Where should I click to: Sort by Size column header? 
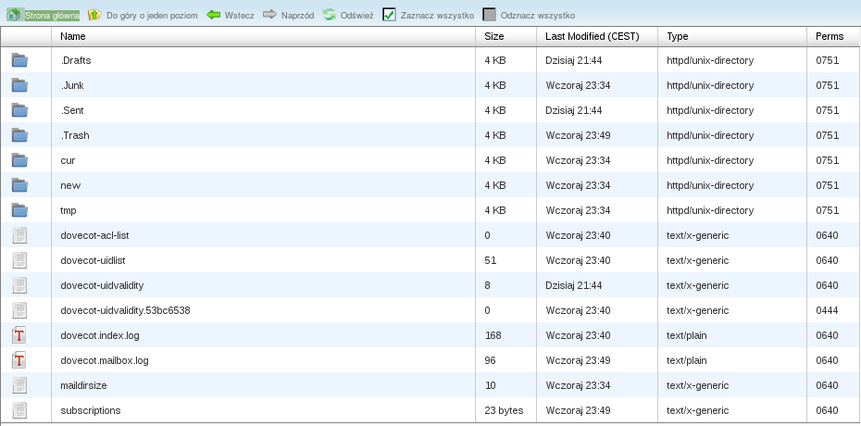pos(494,36)
